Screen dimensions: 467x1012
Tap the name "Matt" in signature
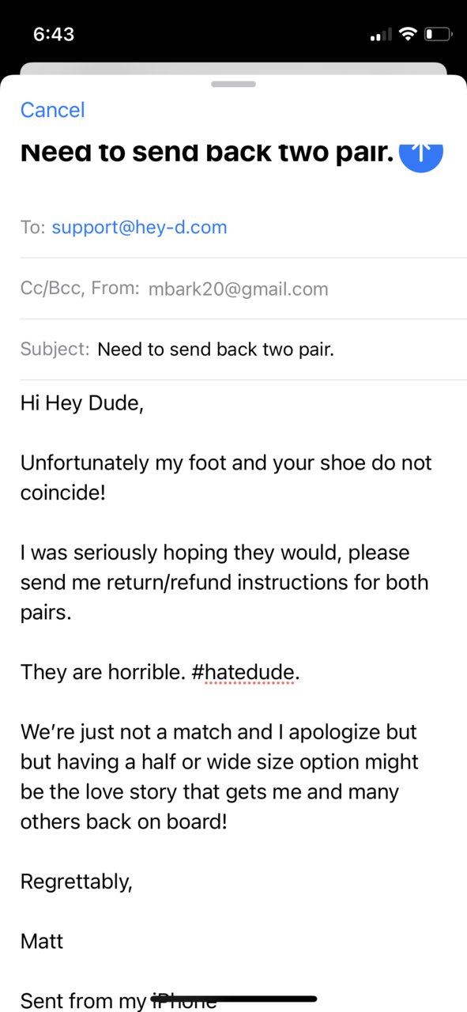pos(42,941)
